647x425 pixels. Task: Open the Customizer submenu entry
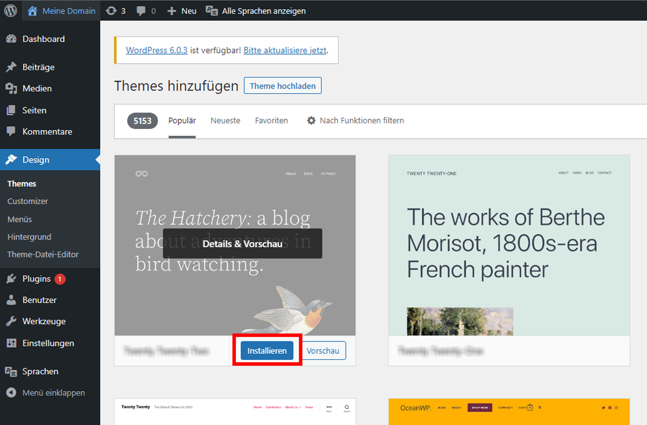tap(27, 201)
